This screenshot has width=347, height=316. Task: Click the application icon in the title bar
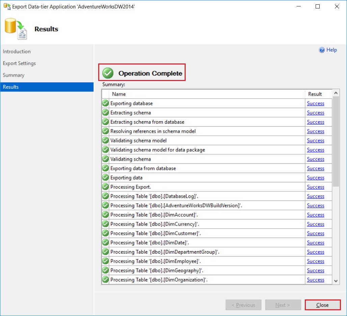(7, 6)
